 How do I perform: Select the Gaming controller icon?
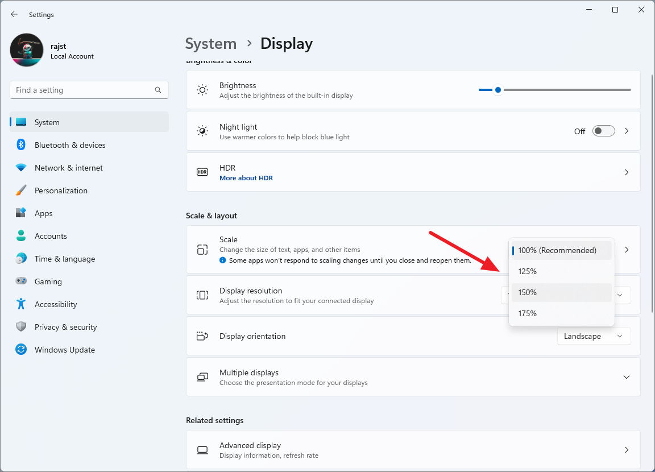pyautogui.click(x=21, y=281)
